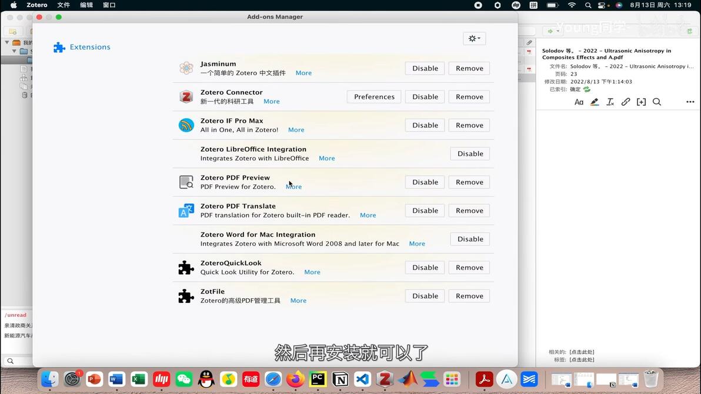Click the find magnifier icon in note toolbar
The width and height of the screenshot is (701, 394).
[657, 102]
